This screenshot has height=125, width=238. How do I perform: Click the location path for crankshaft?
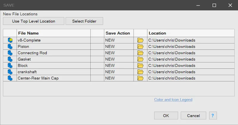(191, 72)
